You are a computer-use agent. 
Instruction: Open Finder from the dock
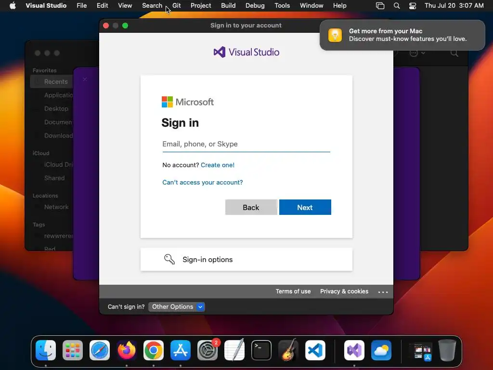[x=46, y=350]
